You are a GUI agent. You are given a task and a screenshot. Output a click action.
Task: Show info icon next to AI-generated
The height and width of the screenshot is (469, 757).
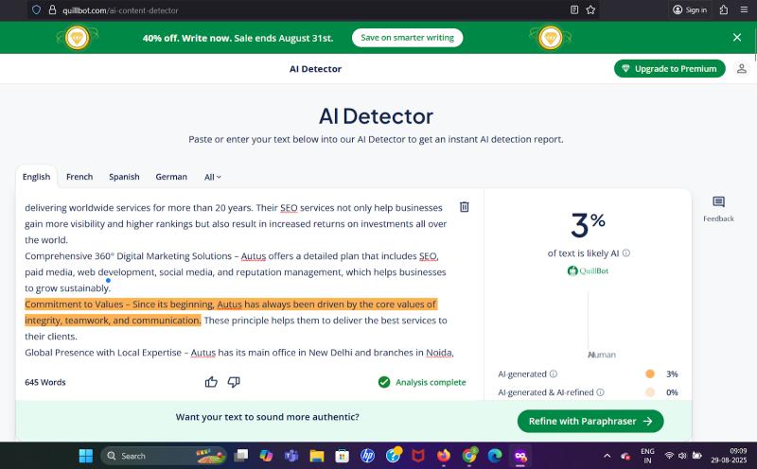(554, 373)
